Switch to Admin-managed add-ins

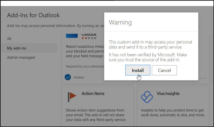tap(21, 57)
